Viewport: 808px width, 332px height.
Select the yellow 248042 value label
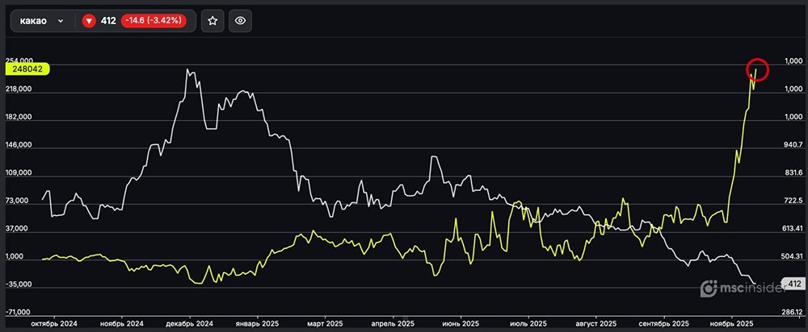[28, 70]
